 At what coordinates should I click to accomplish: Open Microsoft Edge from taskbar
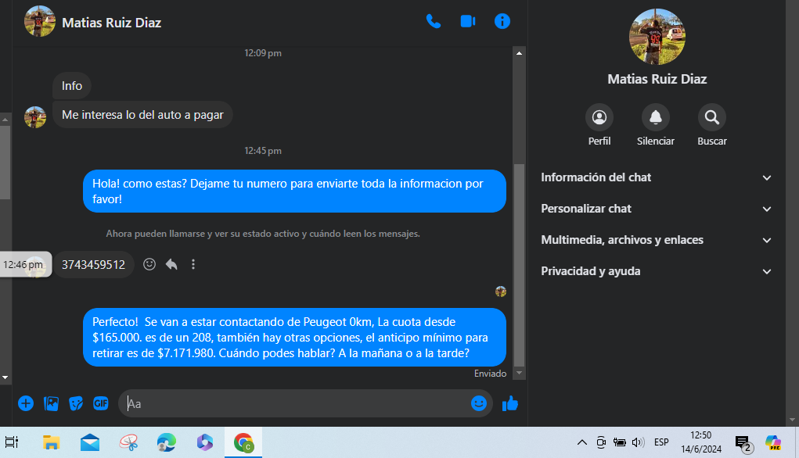pyautogui.click(x=167, y=442)
